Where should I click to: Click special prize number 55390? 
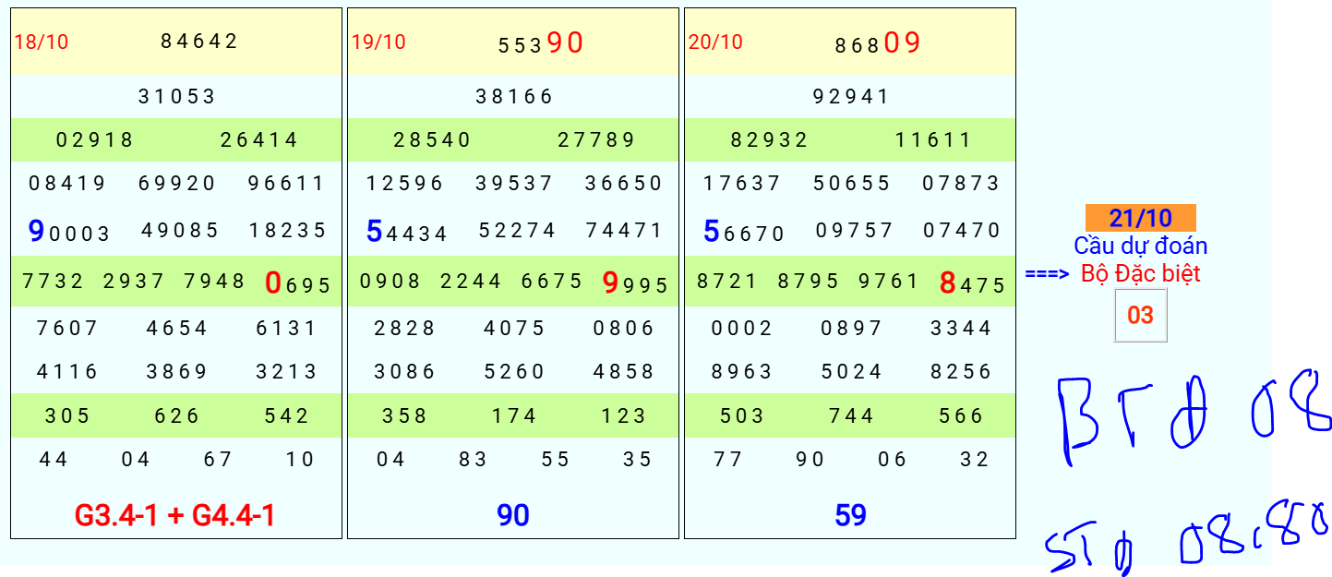(541, 43)
